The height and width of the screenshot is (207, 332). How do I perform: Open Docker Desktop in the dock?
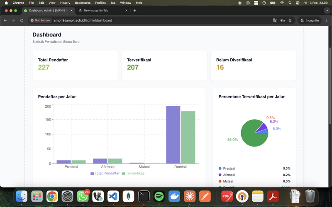[174, 196]
